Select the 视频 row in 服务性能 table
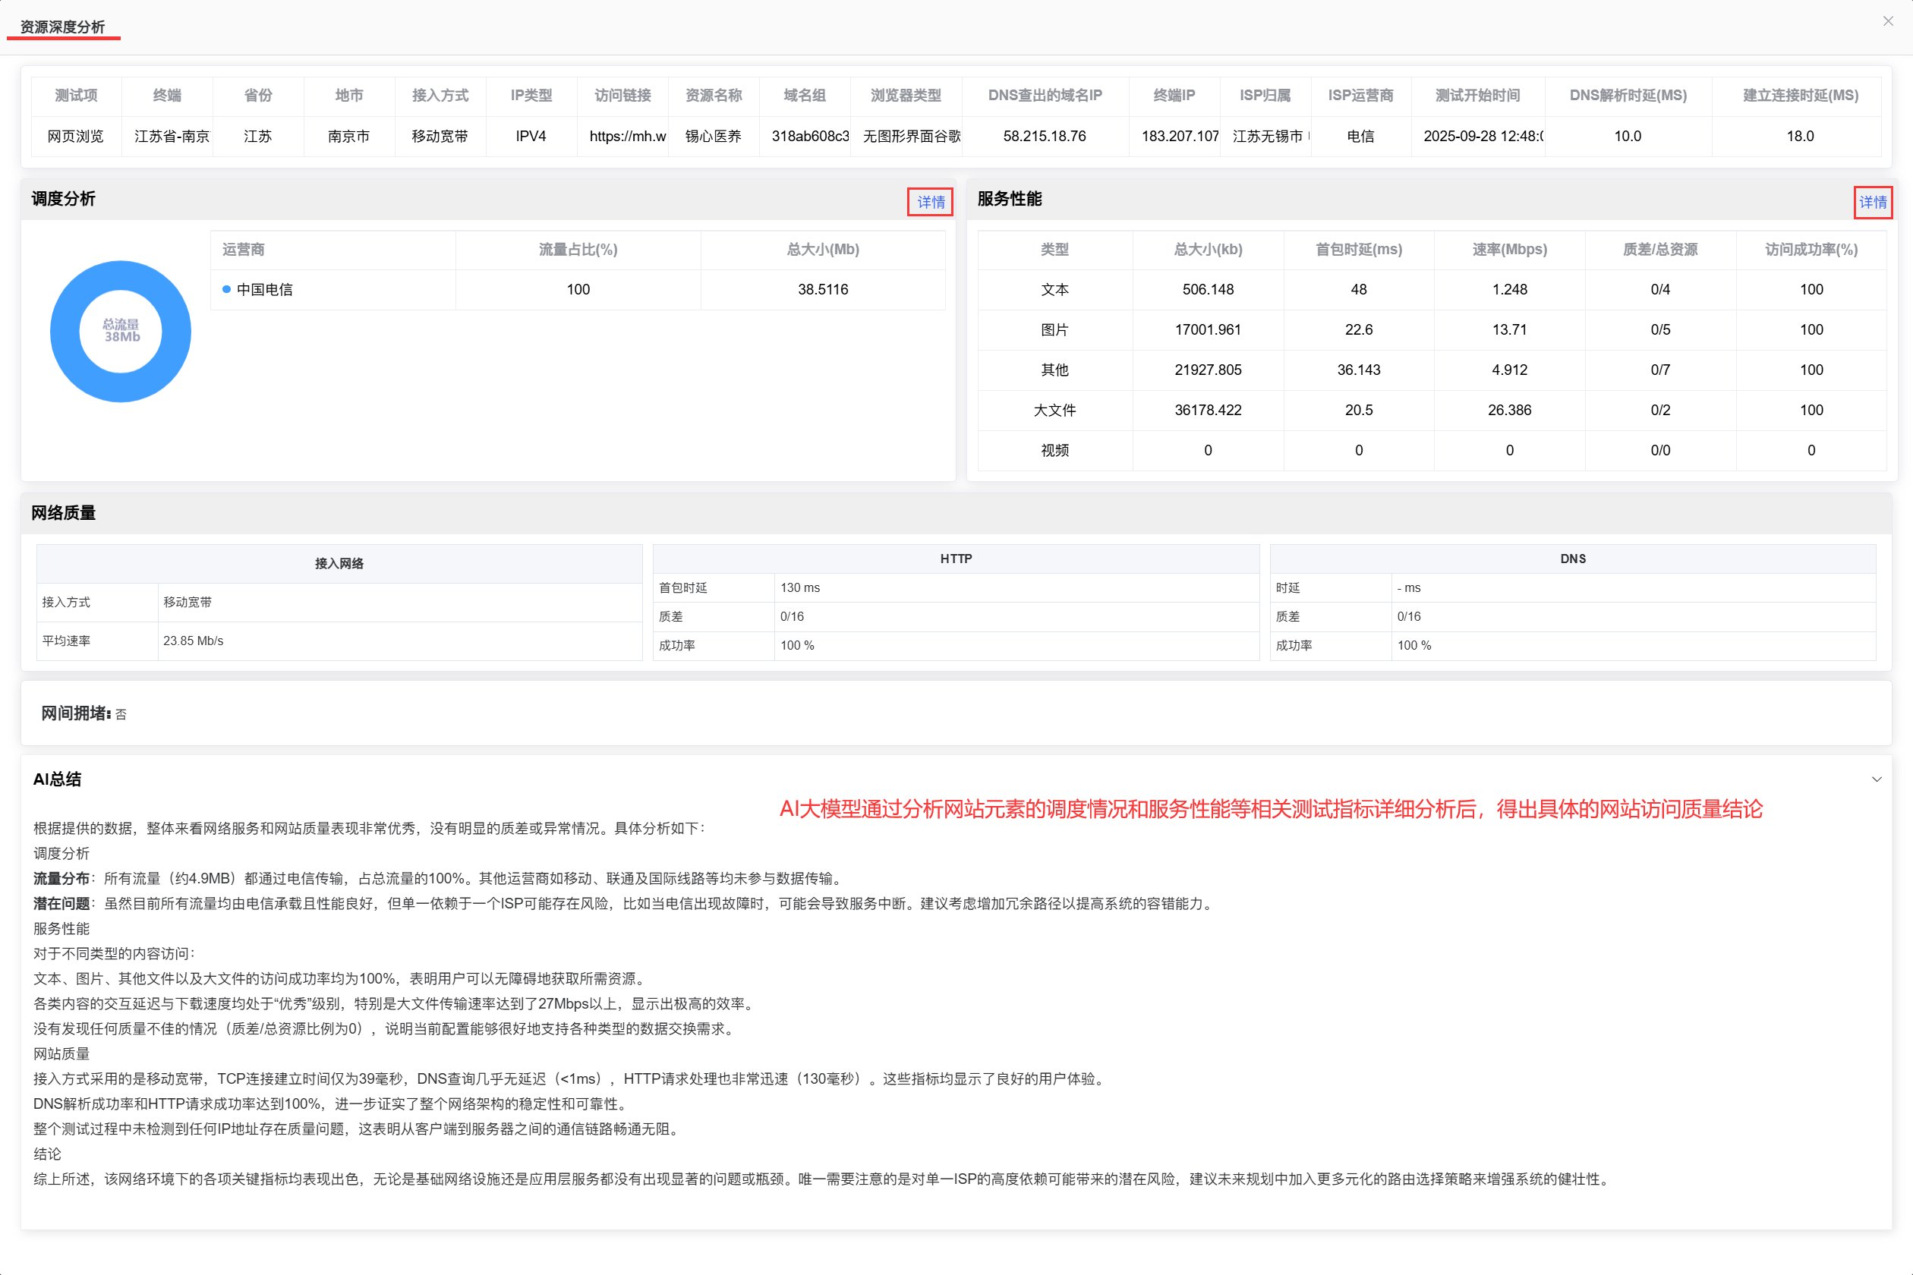1913x1275 pixels. [1432, 449]
